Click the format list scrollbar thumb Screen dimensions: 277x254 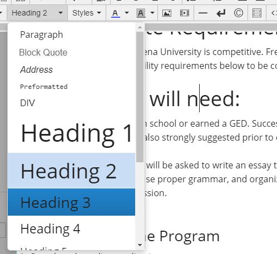(x=140, y=97)
